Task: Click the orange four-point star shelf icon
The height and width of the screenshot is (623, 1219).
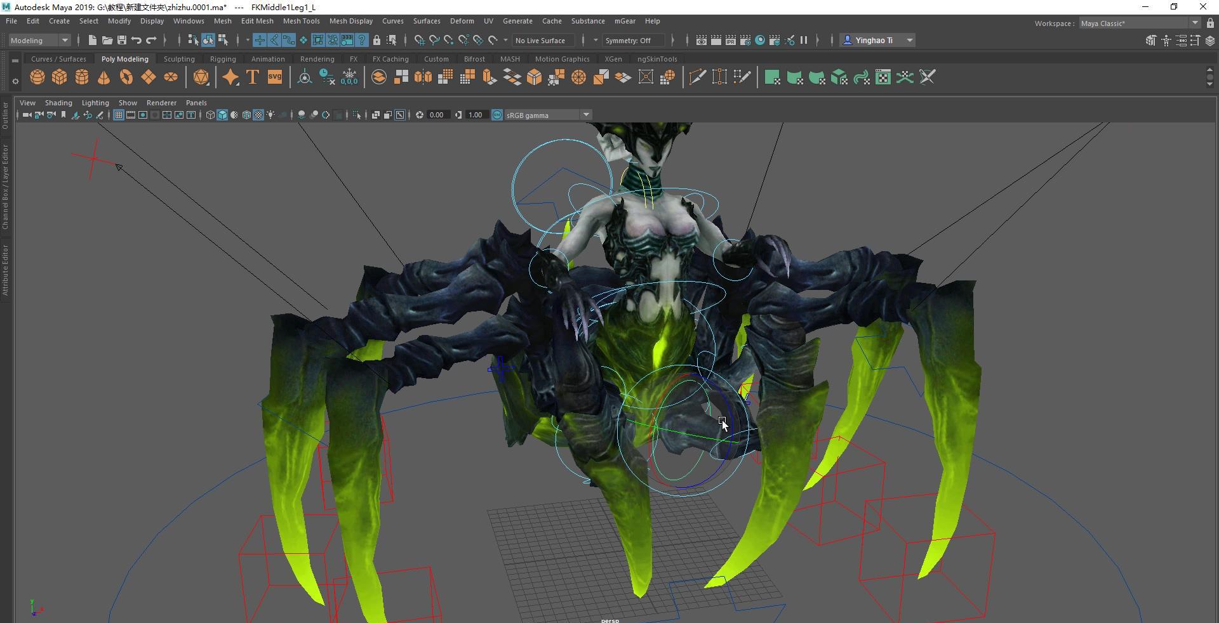Action: tap(230, 77)
